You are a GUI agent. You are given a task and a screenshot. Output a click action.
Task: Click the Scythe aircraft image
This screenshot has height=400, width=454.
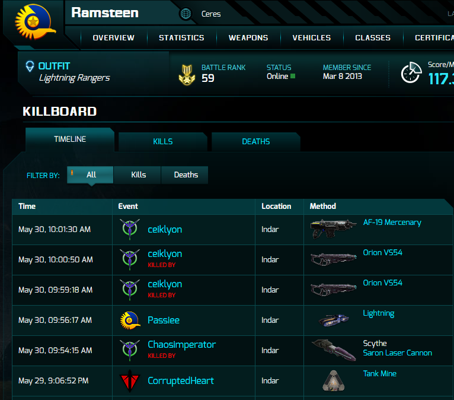click(x=333, y=350)
